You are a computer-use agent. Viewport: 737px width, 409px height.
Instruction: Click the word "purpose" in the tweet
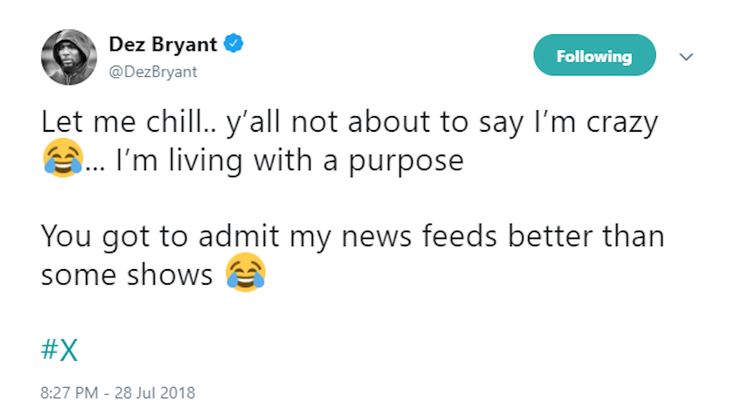pos(407,161)
